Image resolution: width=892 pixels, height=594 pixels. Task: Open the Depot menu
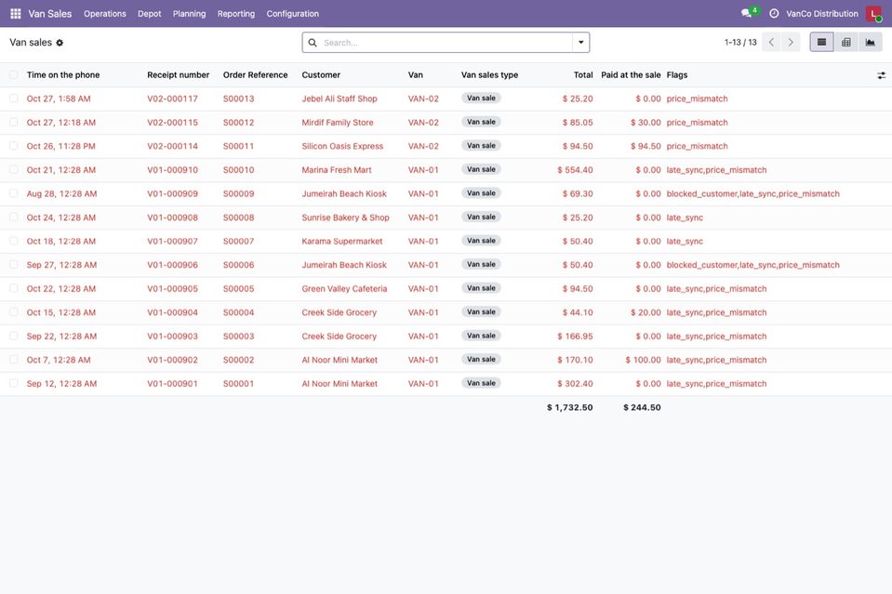[149, 14]
